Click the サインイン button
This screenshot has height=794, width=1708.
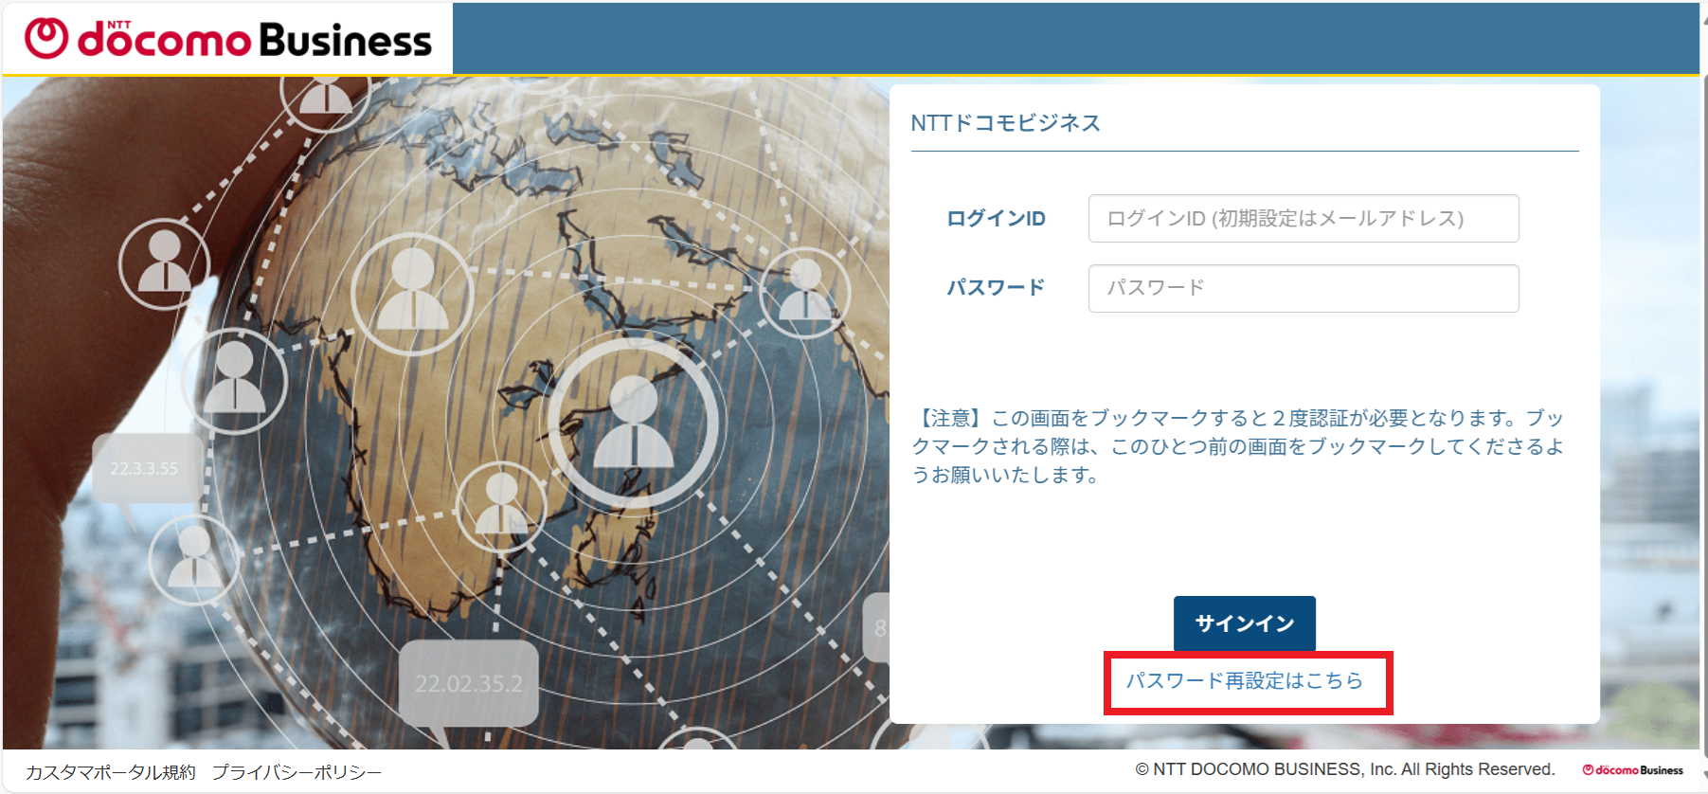1245,623
